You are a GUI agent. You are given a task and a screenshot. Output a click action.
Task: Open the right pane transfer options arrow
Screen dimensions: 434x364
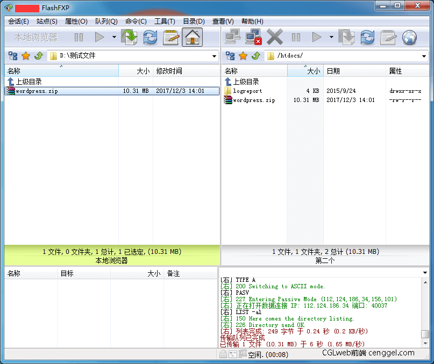point(331,37)
